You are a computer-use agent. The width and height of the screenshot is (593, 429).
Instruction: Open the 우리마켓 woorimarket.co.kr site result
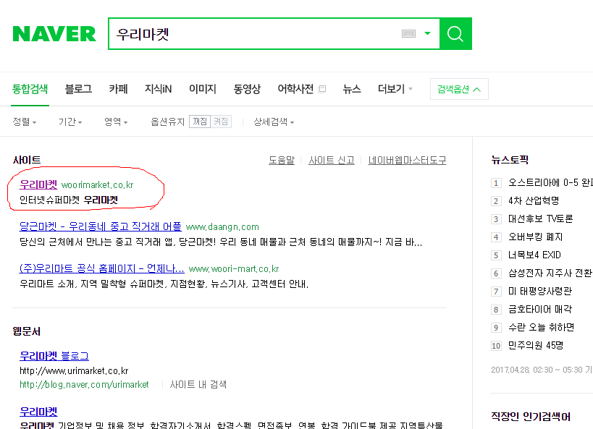click(x=38, y=184)
